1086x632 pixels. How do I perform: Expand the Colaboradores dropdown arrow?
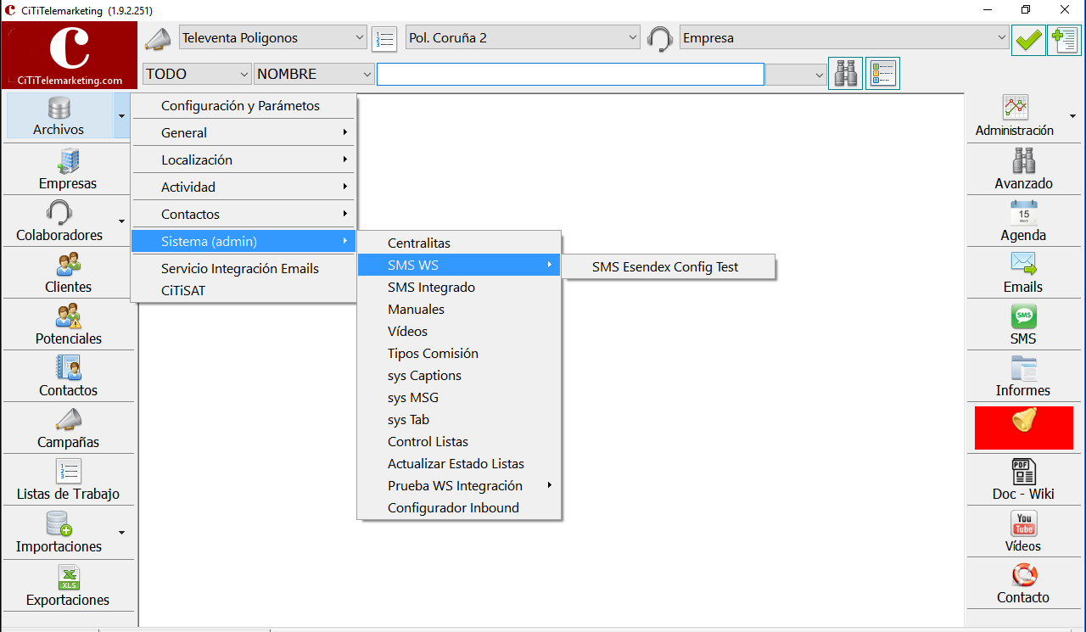click(122, 221)
